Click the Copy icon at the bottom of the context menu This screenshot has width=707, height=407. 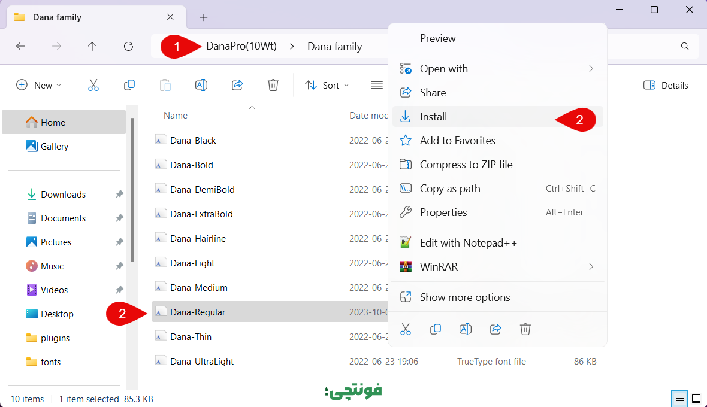click(436, 330)
